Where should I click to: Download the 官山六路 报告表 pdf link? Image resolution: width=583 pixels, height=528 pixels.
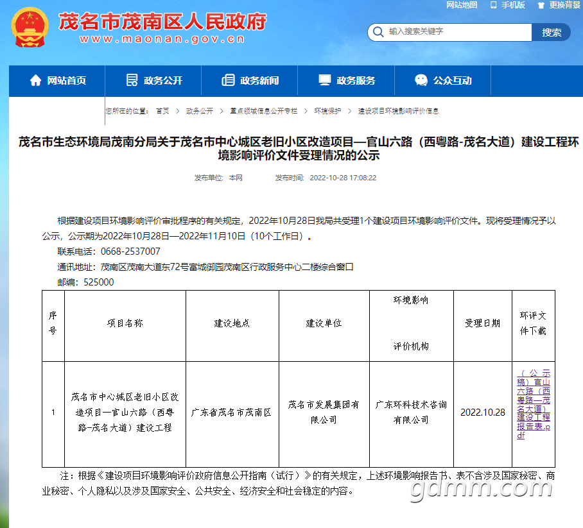pos(533,404)
